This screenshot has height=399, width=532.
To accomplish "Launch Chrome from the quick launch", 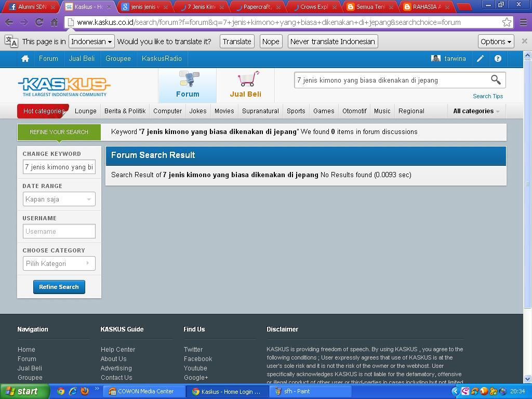I will [61, 391].
